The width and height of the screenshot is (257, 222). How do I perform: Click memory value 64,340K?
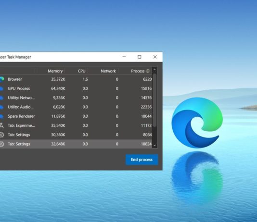tap(58, 88)
